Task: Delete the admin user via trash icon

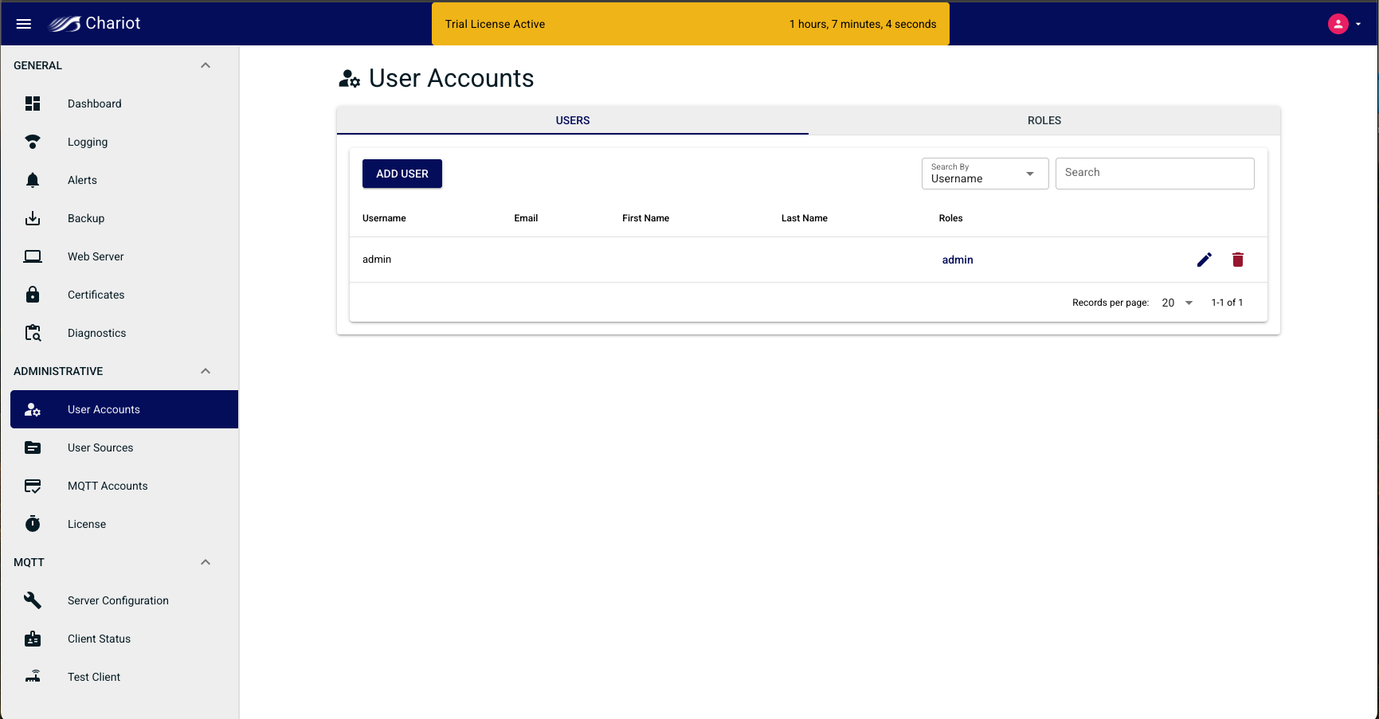Action: 1237,260
